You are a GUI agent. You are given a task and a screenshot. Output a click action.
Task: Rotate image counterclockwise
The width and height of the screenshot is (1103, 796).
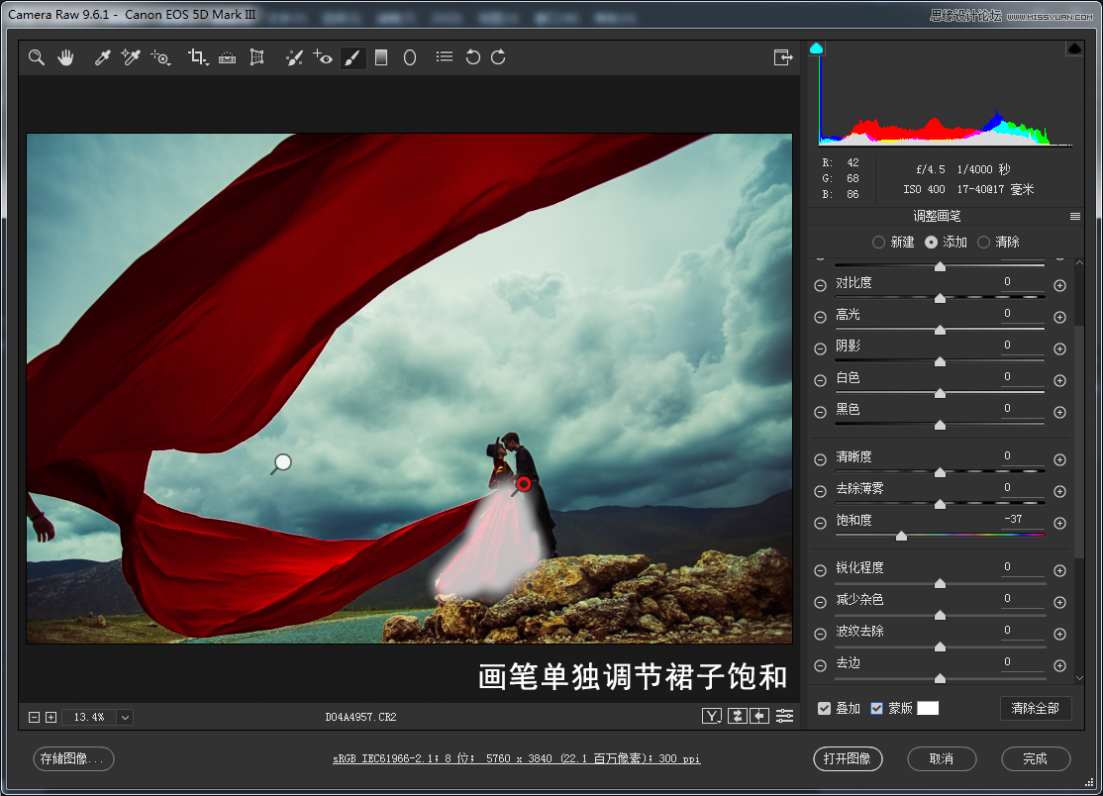(x=472, y=57)
